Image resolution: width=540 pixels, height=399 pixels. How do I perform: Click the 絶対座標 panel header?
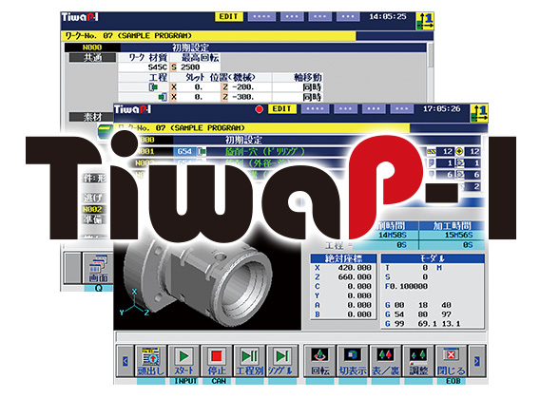343,258
